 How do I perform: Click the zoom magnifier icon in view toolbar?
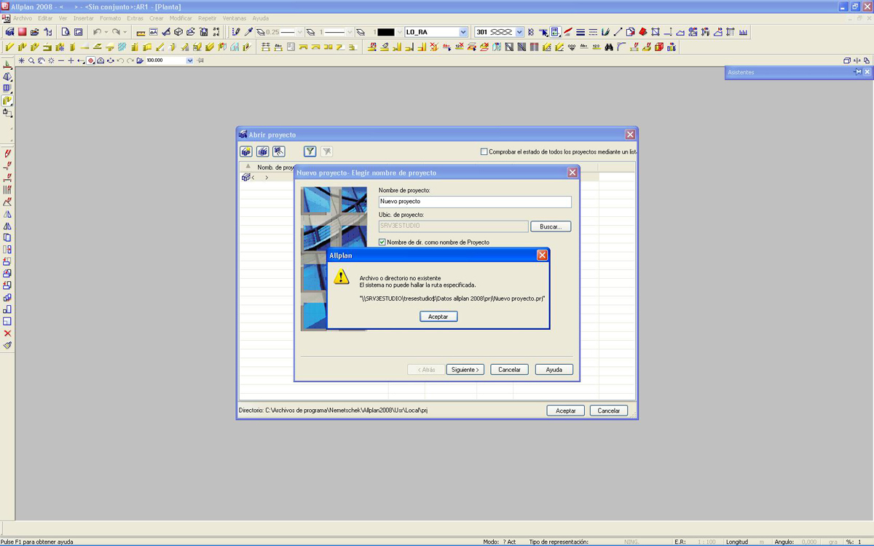click(x=31, y=60)
